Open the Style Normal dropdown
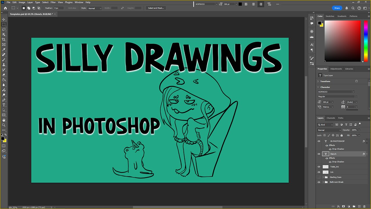 pos(95,8)
